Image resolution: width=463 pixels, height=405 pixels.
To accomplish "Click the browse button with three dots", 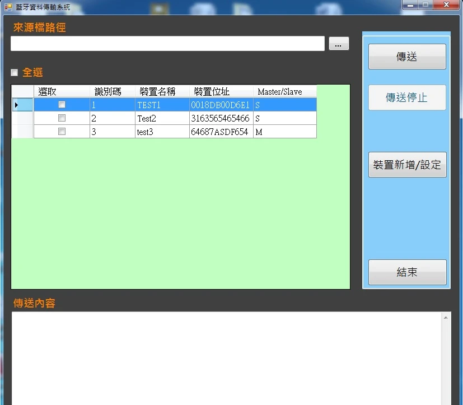I will [x=339, y=44].
